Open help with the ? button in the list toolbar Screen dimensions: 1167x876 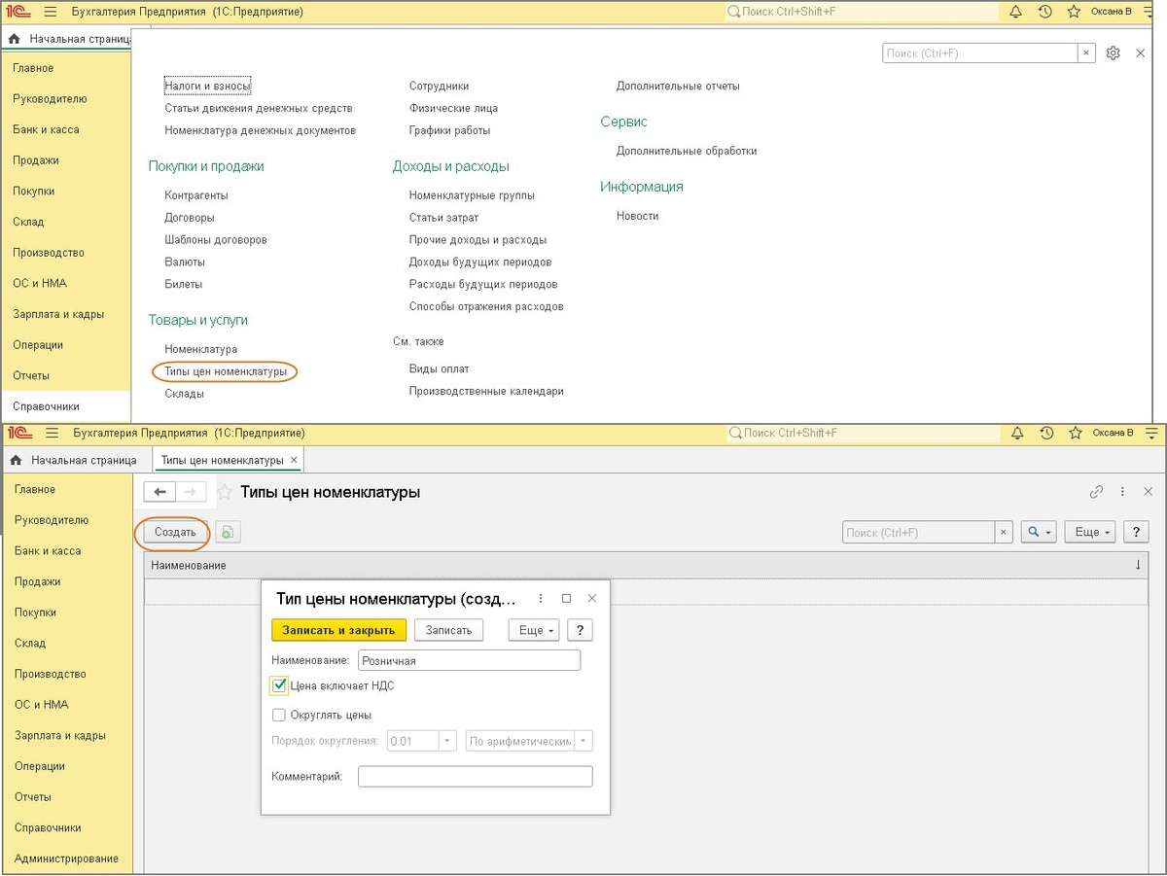pos(1136,532)
